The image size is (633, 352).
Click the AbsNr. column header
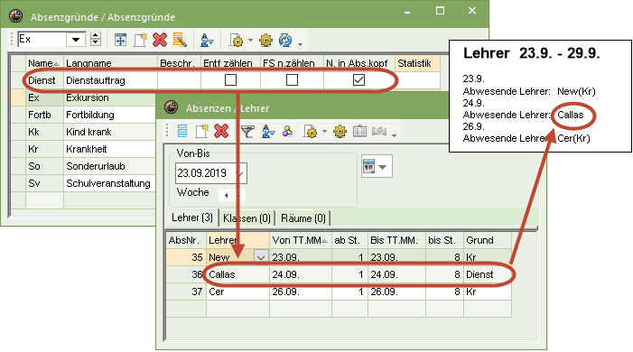tap(186, 240)
